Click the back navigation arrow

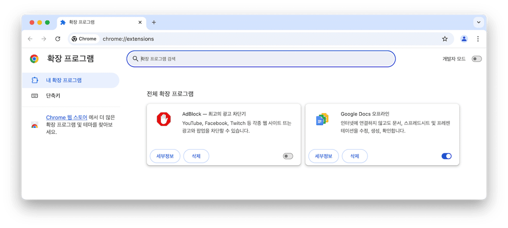click(30, 39)
